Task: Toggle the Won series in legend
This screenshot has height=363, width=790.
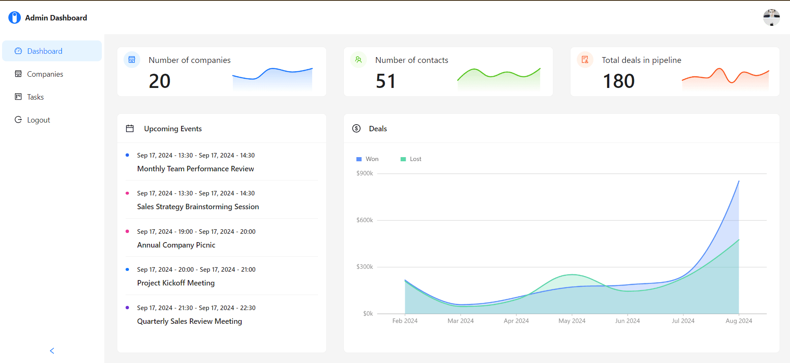Action: click(368, 159)
